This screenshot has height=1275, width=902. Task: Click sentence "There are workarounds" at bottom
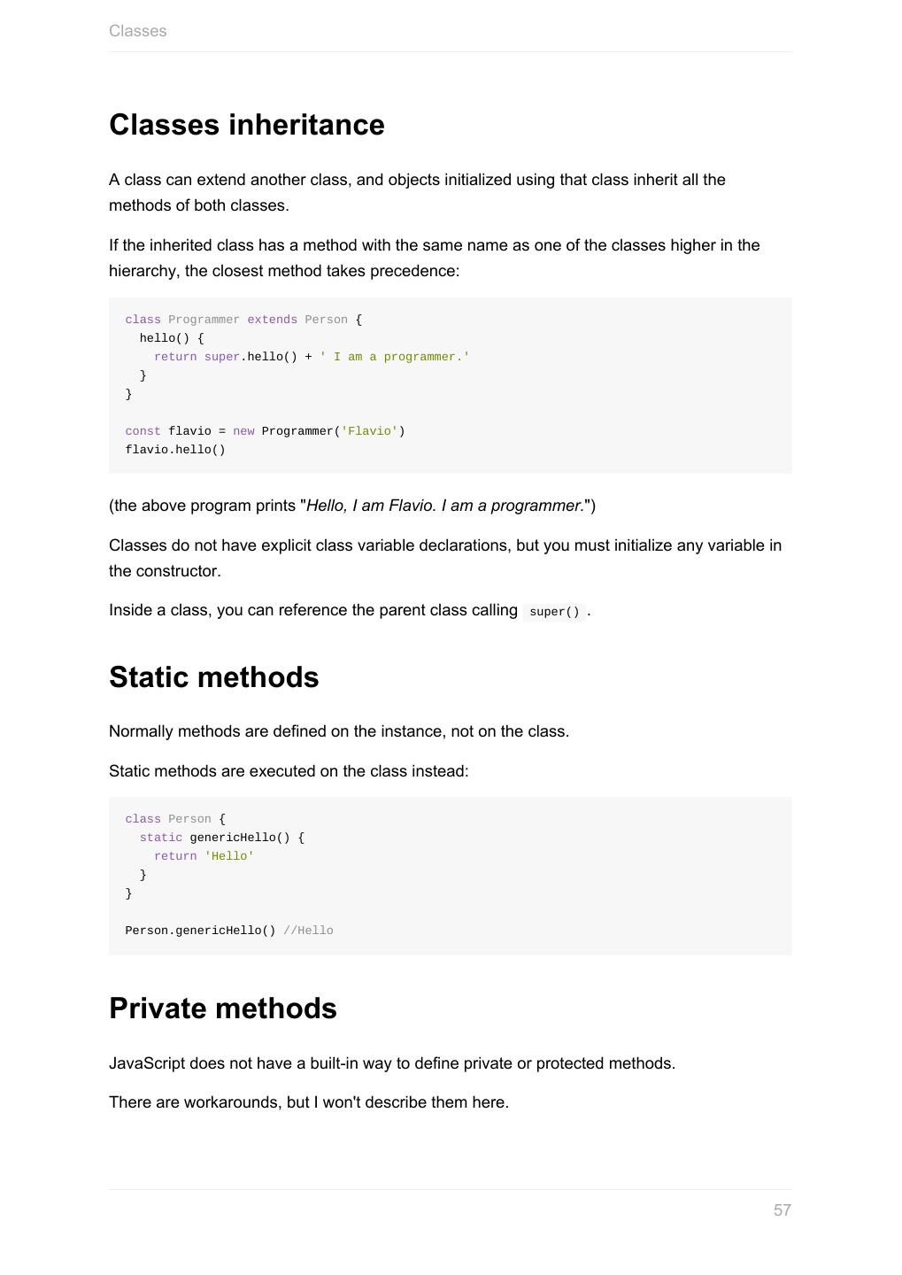tap(308, 1102)
